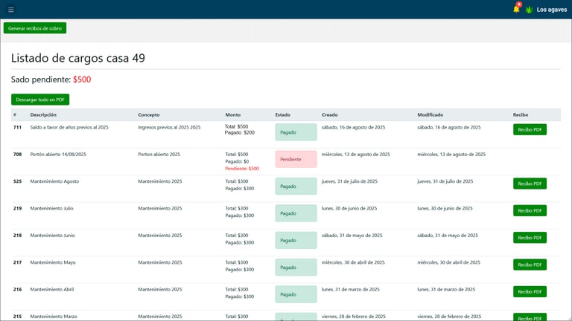The image size is (572, 321).
Task: Click Generar recibos de cobro button
Action: point(35,28)
